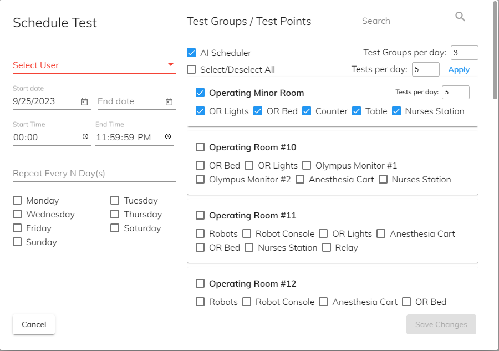Click the vertical scrollbar thumb
The width and height of the screenshot is (499, 351).
495,50
